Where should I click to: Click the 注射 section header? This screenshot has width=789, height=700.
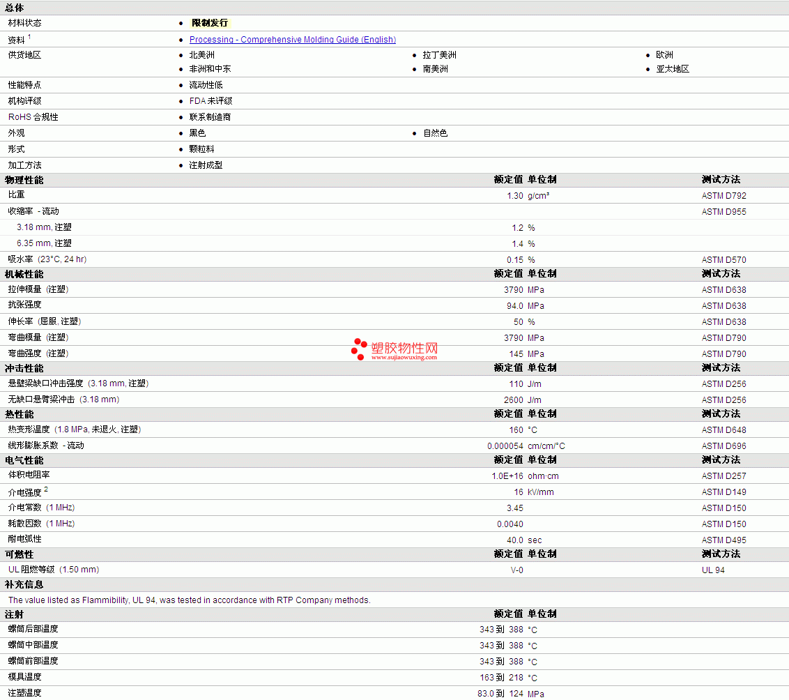click(14, 614)
